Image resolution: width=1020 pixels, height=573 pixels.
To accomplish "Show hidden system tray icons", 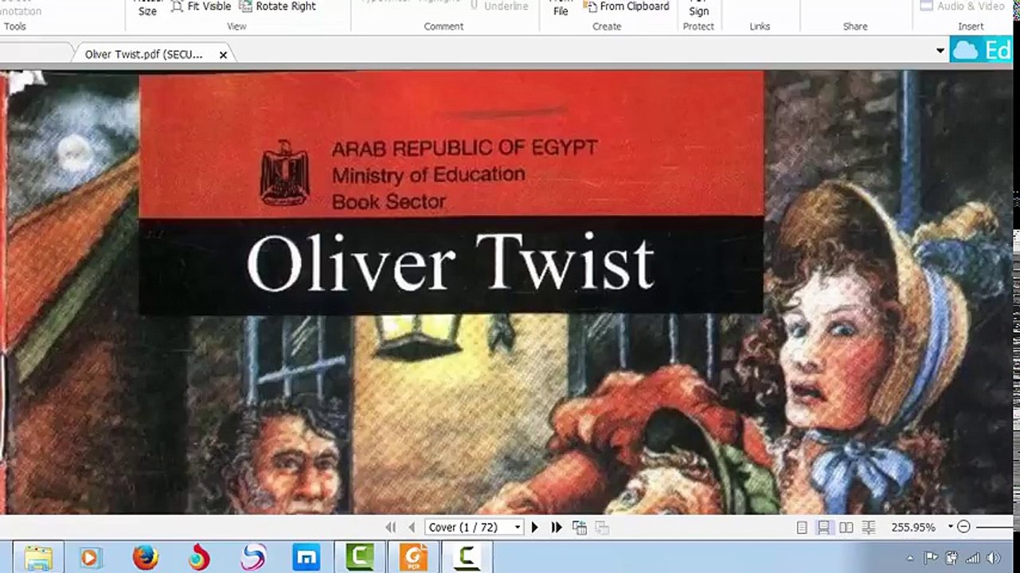I will pyautogui.click(x=909, y=558).
